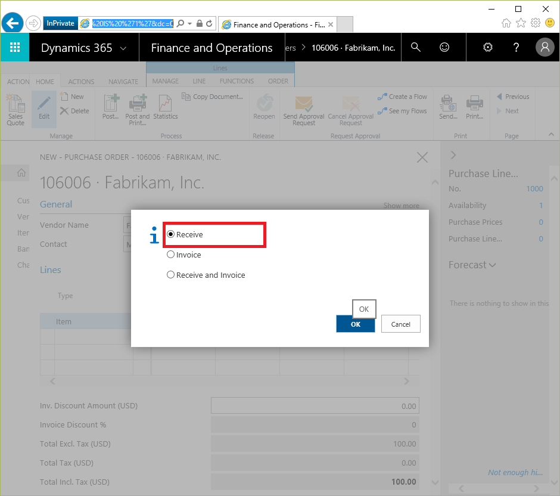The height and width of the screenshot is (496, 560).
Task: Click the Edit pencil ribbon icon
Action: click(44, 108)
